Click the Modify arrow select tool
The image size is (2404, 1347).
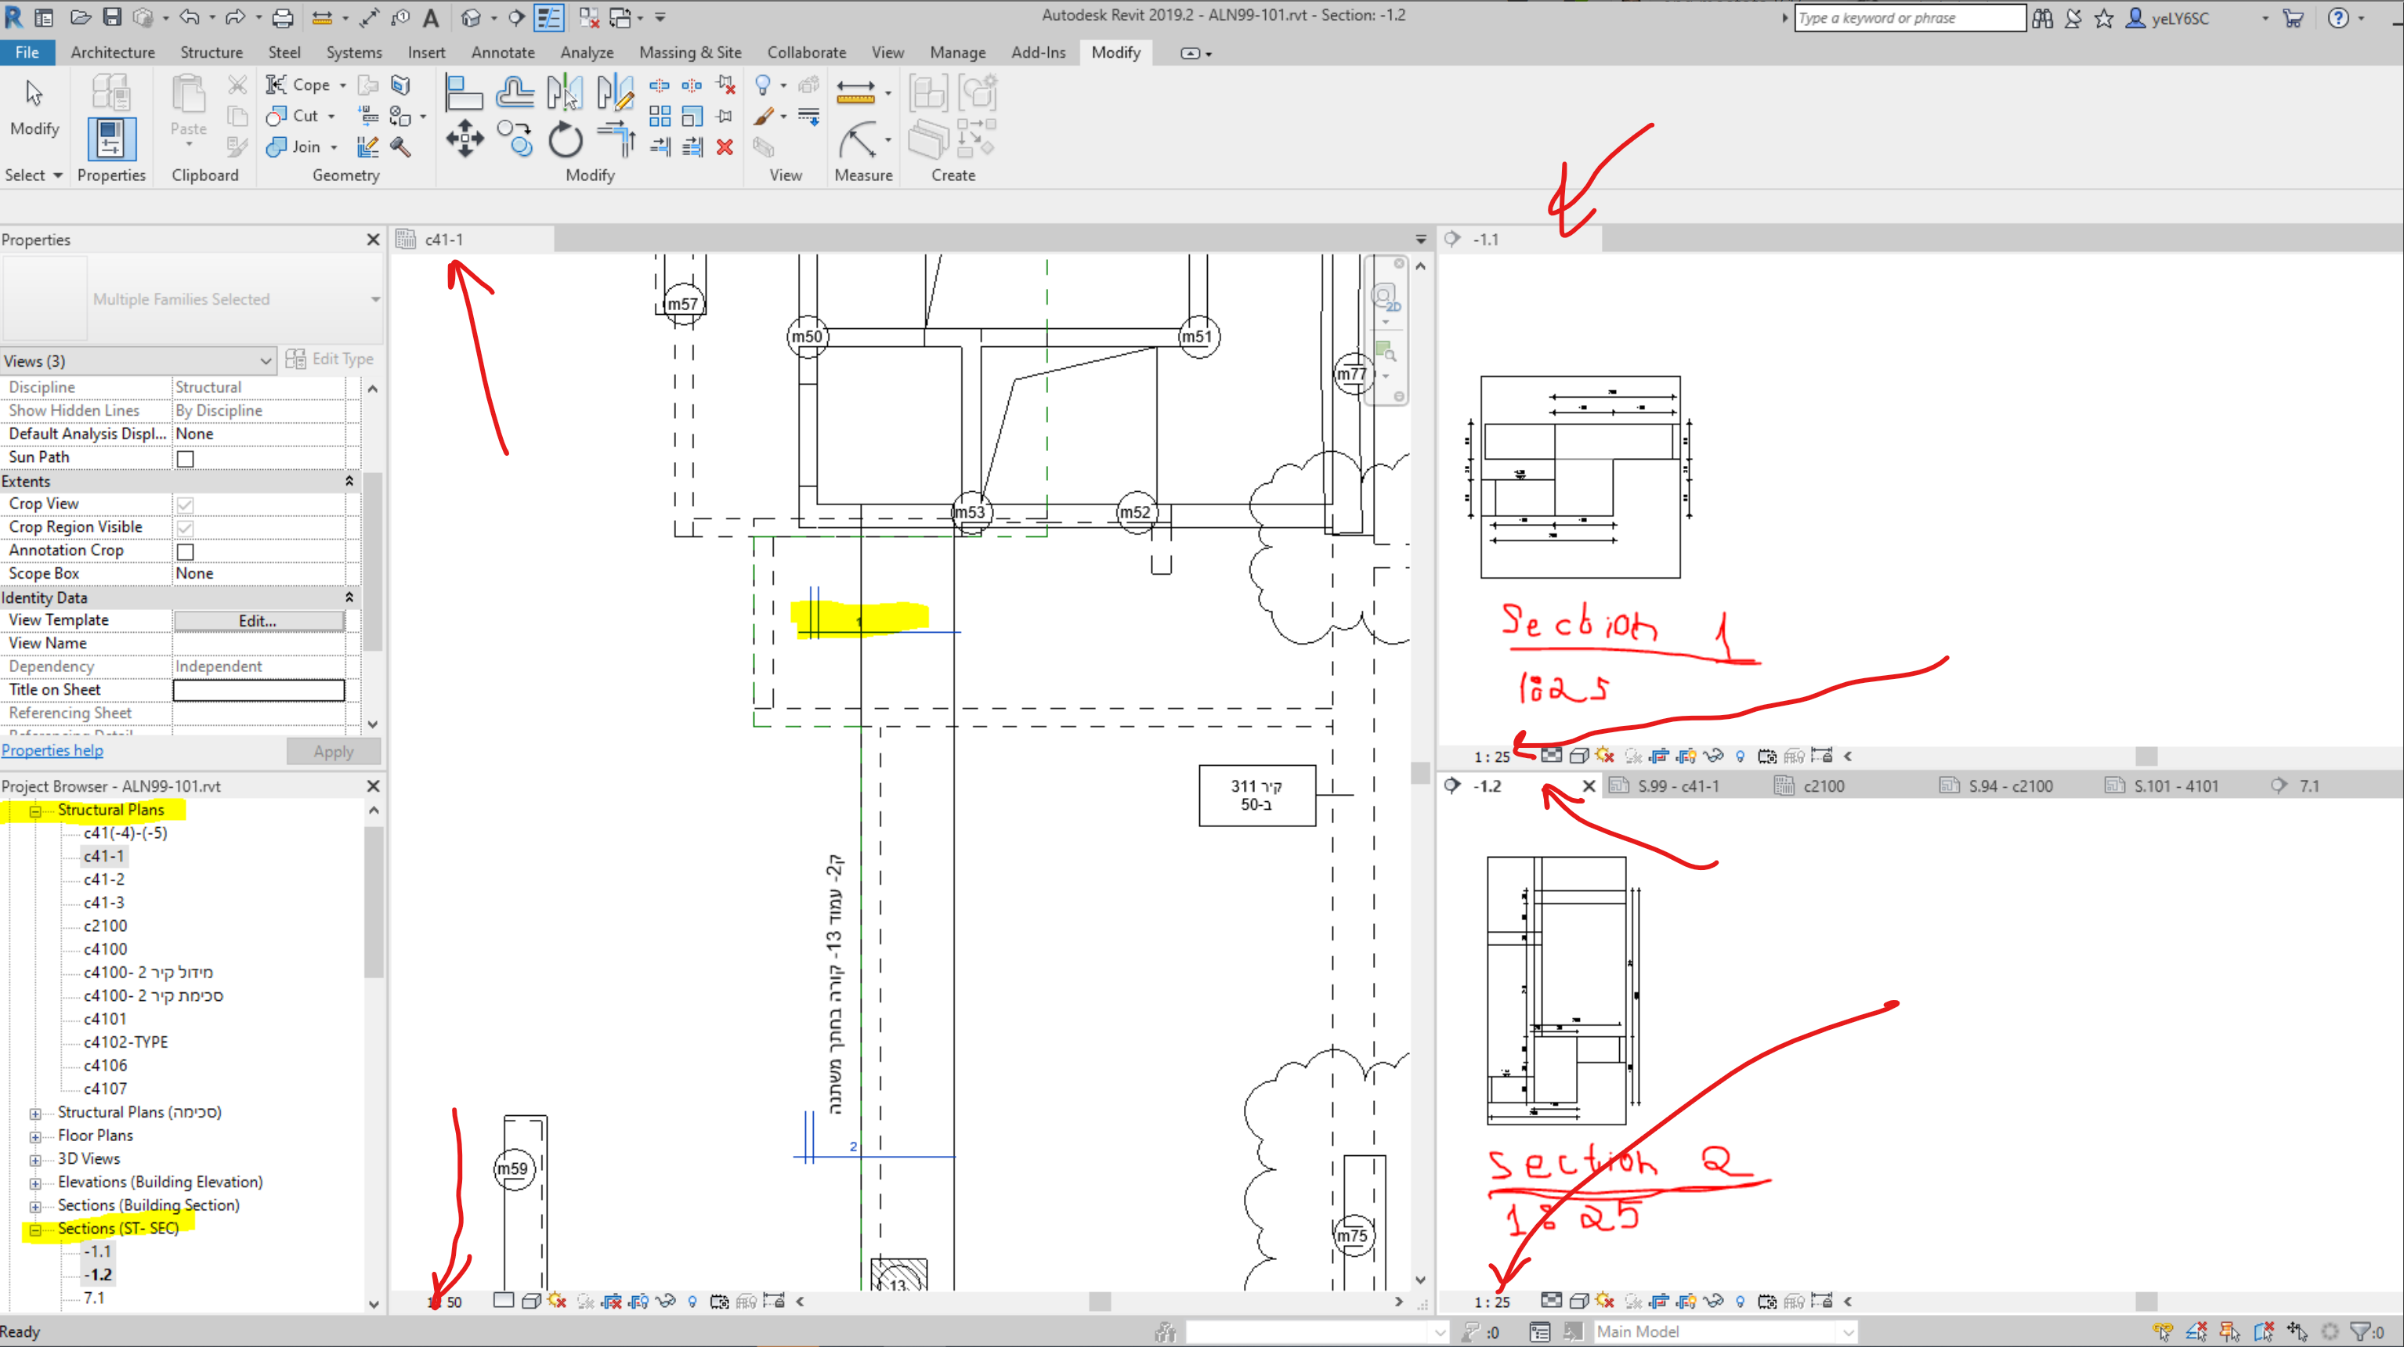coord(34,93)
